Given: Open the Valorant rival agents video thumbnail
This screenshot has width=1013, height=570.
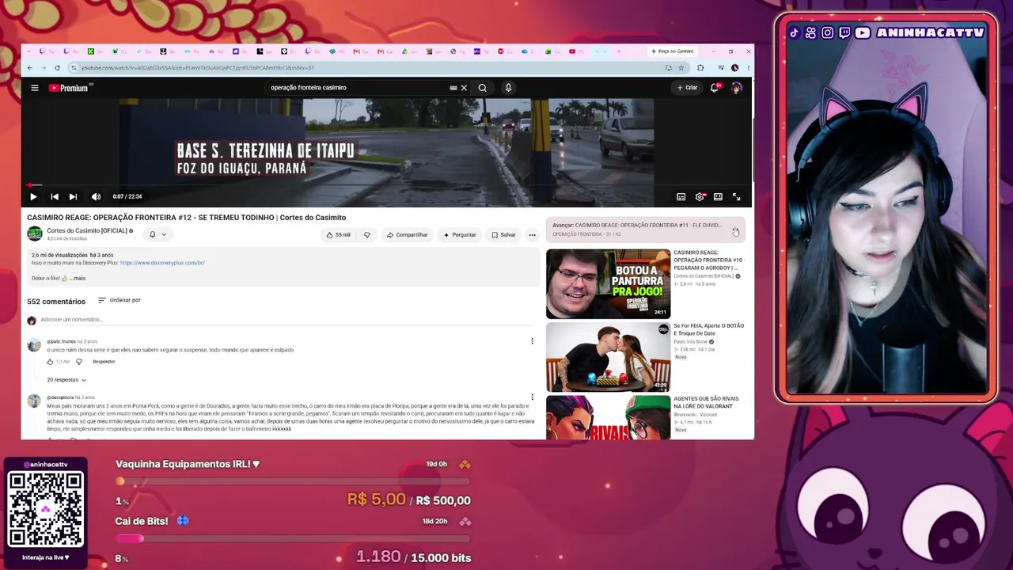Looking at the screenshot, I should (x=608, y=417).
